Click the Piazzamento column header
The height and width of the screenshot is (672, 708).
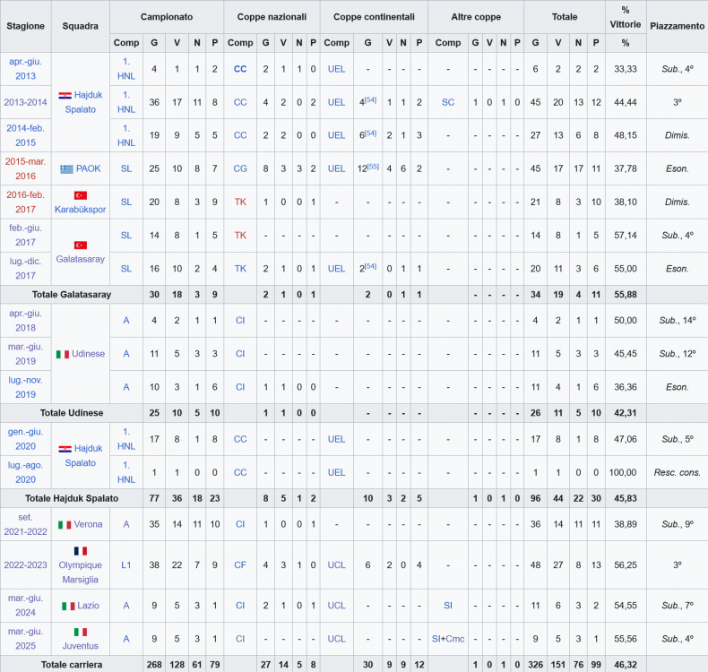(677, 26)
